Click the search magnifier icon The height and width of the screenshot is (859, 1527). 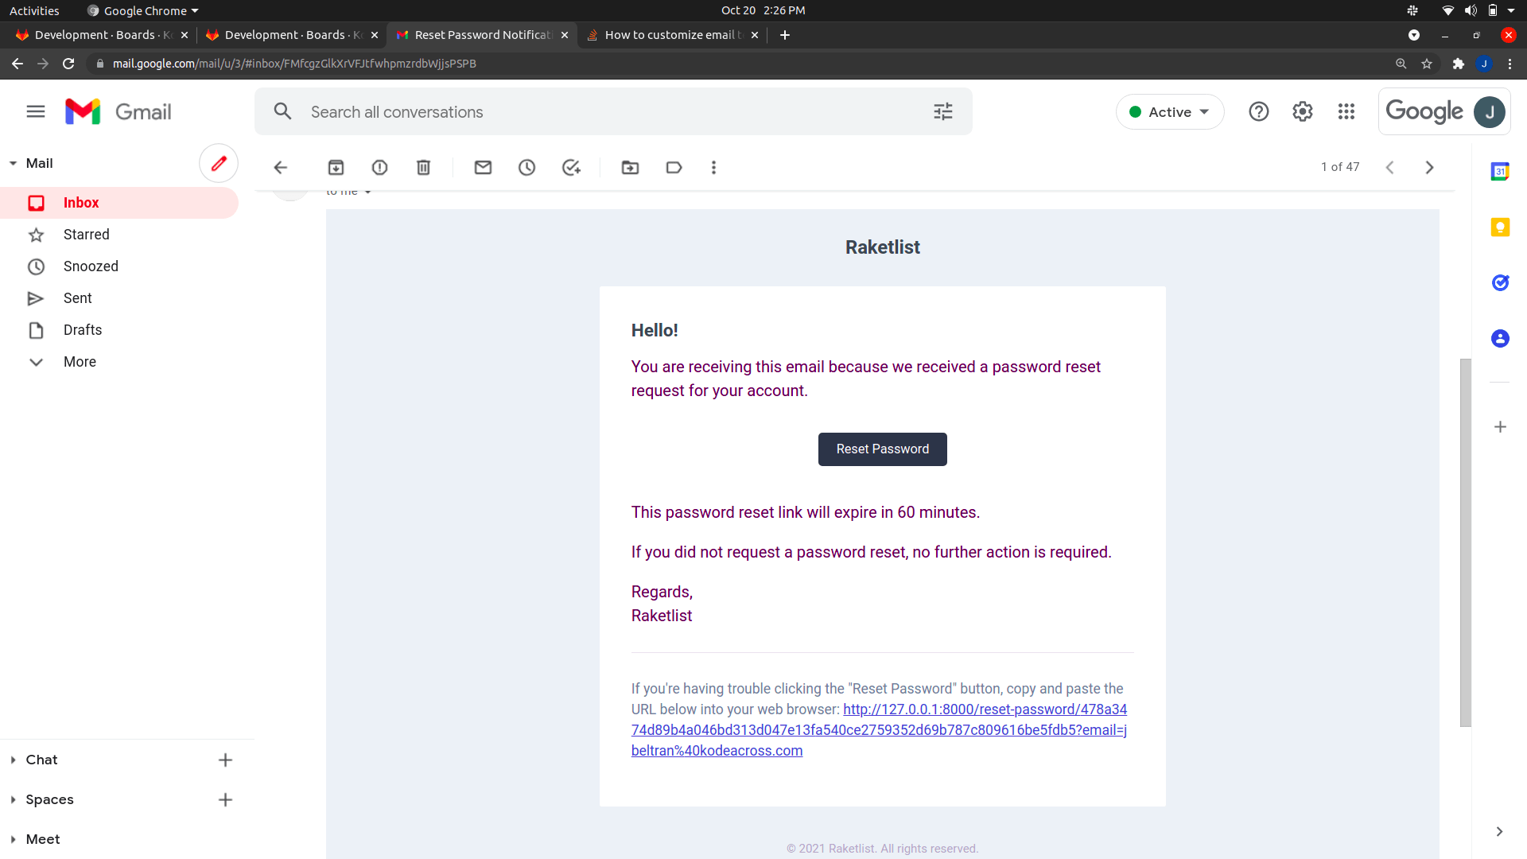pos(282,111)
